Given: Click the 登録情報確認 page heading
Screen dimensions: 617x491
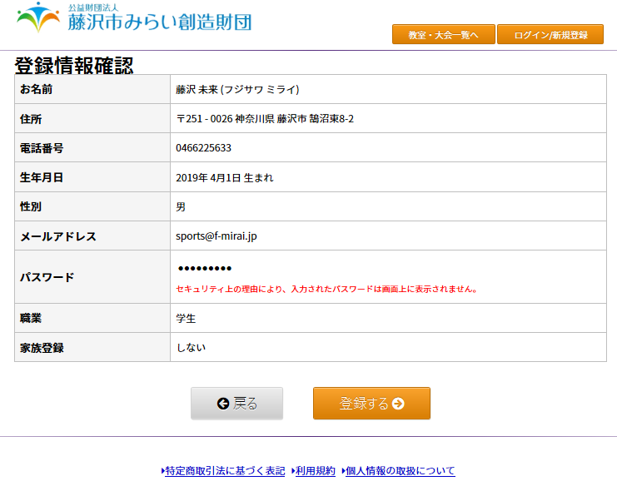Looking at the screenshot, I should 74,66.
